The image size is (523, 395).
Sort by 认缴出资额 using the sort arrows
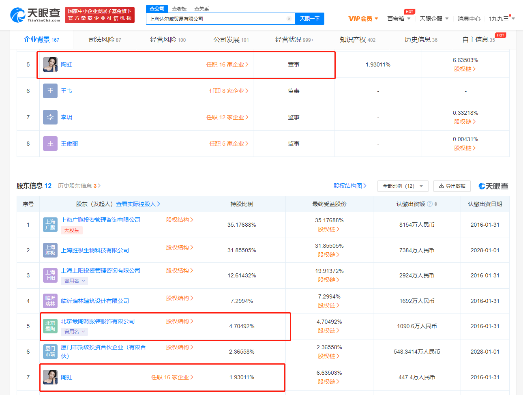(x=436, y=204)
